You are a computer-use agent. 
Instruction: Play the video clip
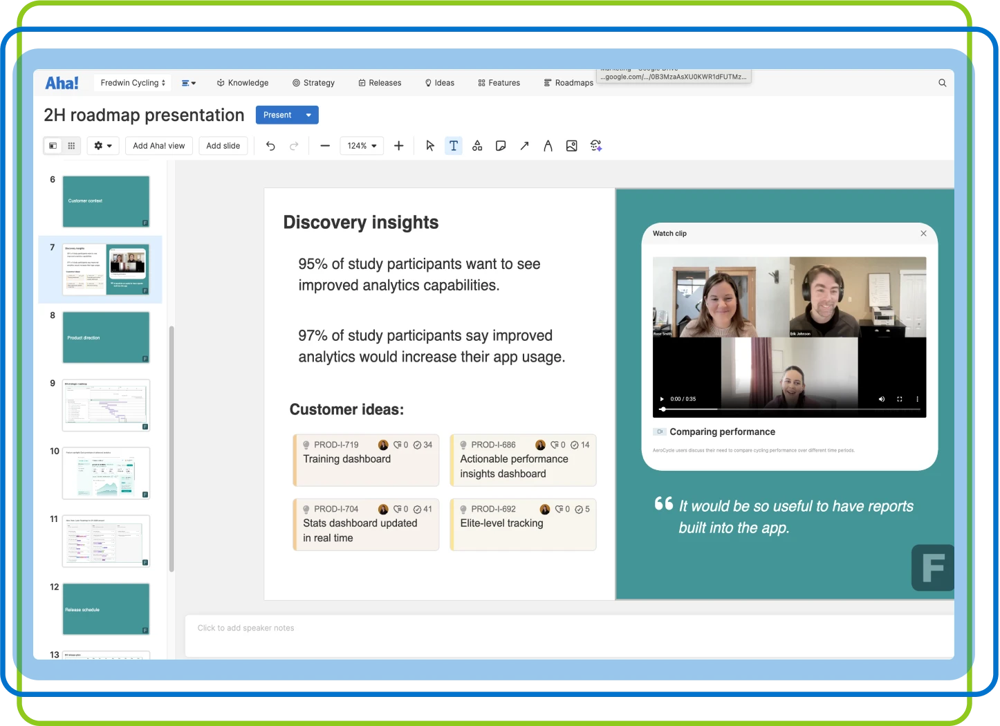tap(662, 399)
